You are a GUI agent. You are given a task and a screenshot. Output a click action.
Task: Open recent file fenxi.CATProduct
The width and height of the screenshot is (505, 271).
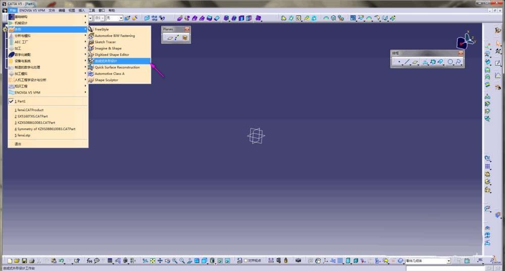[x=30, y=110]
